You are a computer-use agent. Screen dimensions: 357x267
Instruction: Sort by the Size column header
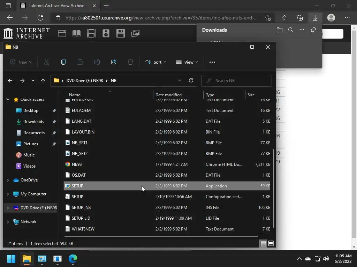pyautogui.click(x=251, y=95)
